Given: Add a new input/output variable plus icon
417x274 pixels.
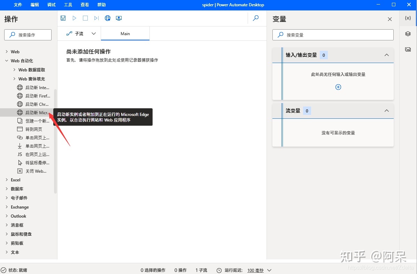Looking at the screenshot, I should (x=338, y=87).
